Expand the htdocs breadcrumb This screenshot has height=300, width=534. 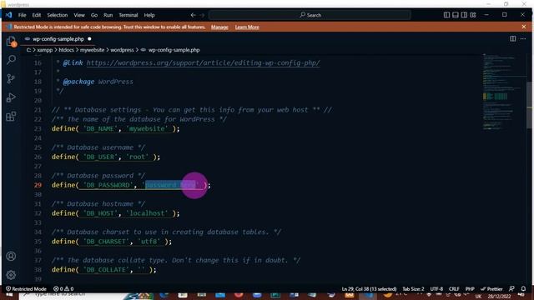pyautogui.click(x=66, y=50)
